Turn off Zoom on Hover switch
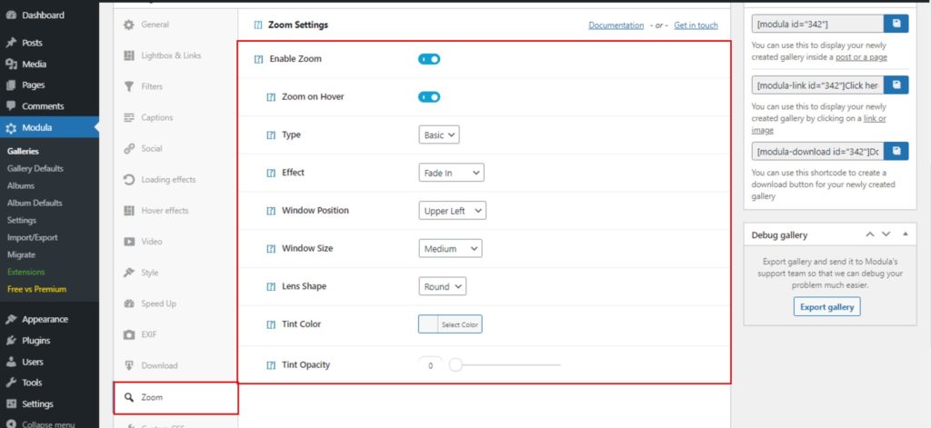Image resolution: width=931 pixels, height=428 pixels. pyautogui.click(x=429, y=97)
